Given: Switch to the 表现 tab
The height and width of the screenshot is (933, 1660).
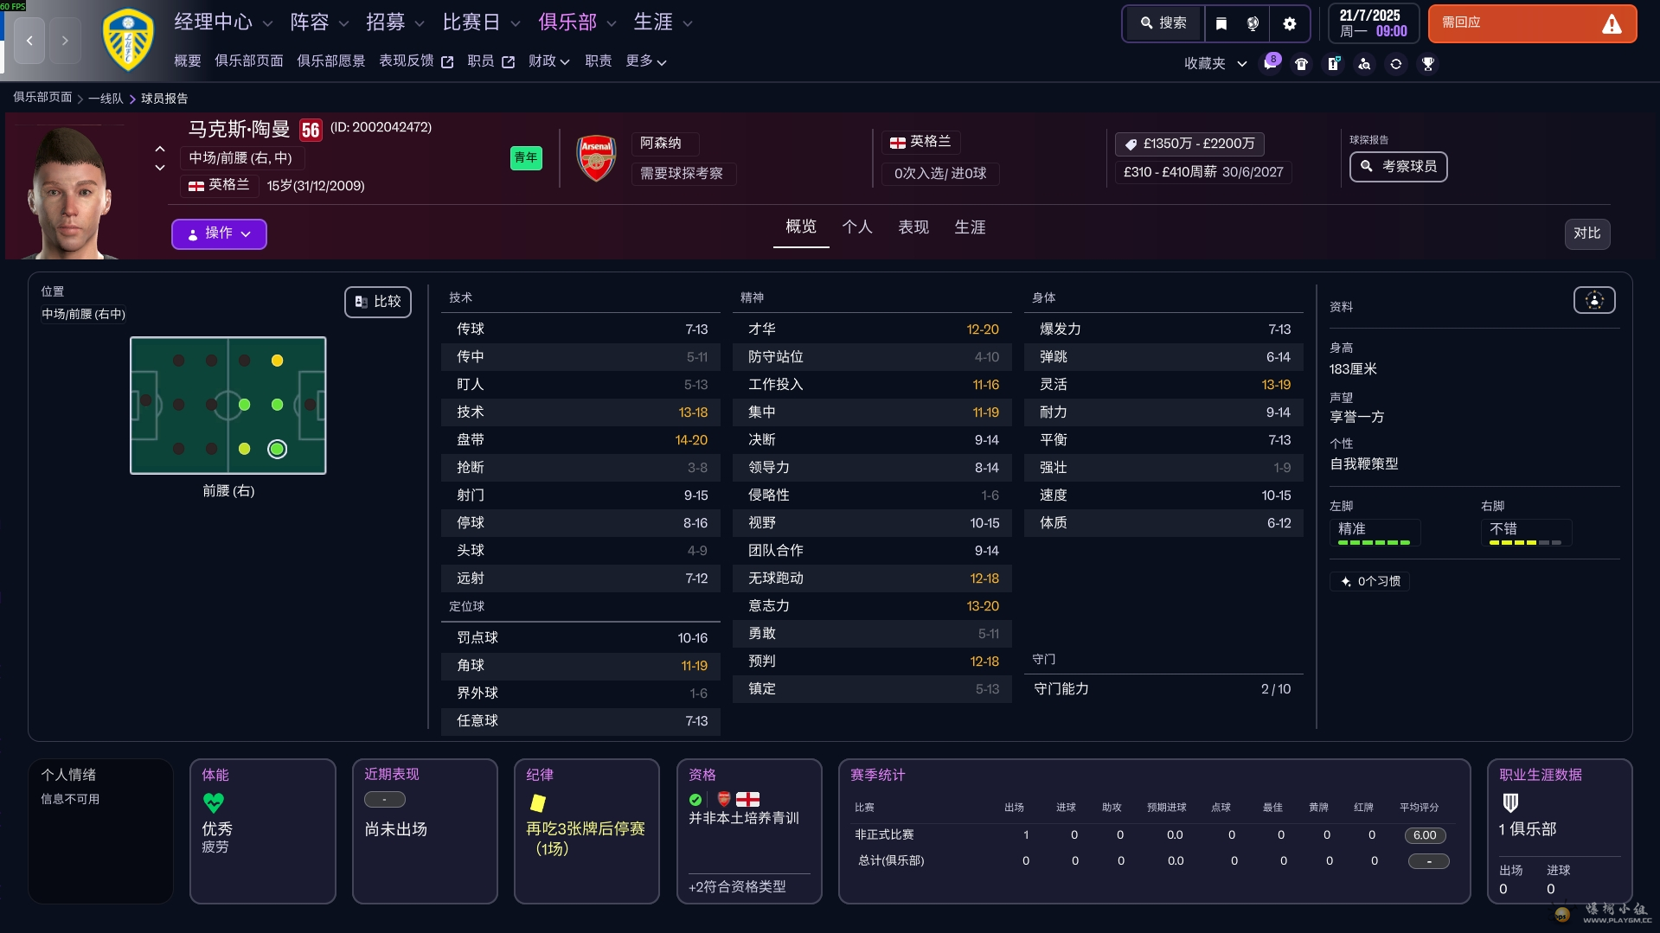Looking at the screenshot, I should point(913,227).
